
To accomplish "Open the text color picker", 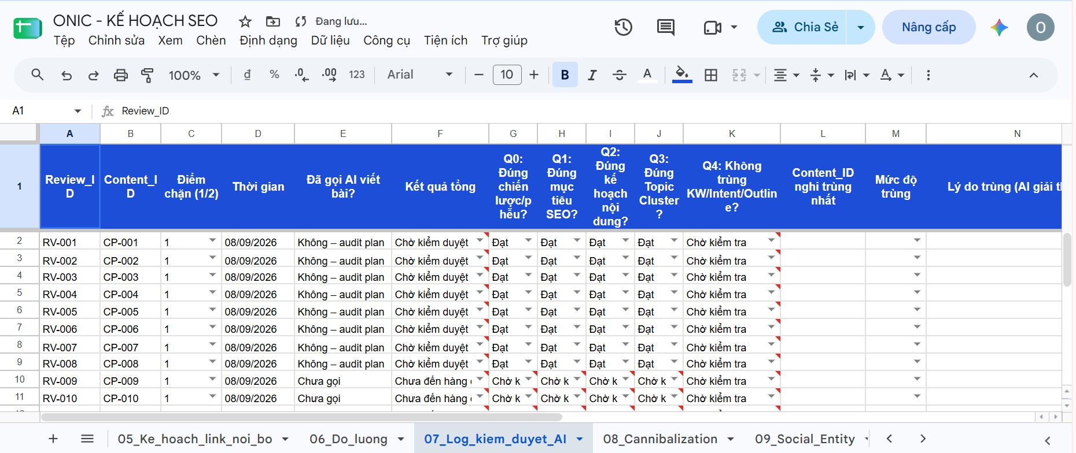I will tap(647, 75).
